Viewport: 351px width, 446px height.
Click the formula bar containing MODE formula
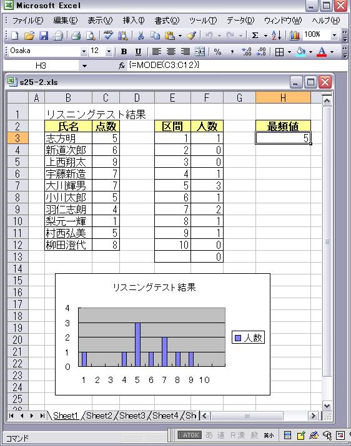[237, 65]
